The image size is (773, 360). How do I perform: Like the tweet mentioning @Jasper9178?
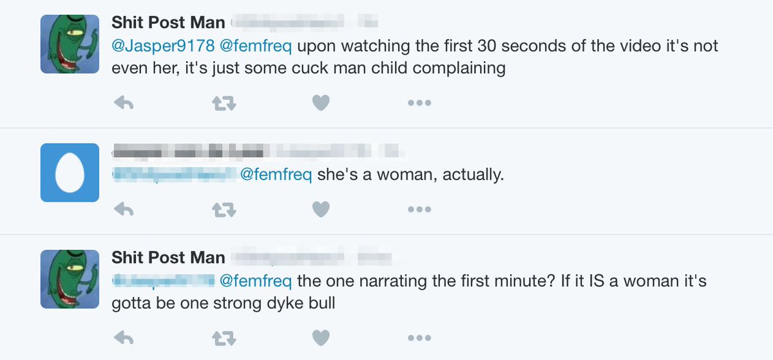tap(321, 102)
